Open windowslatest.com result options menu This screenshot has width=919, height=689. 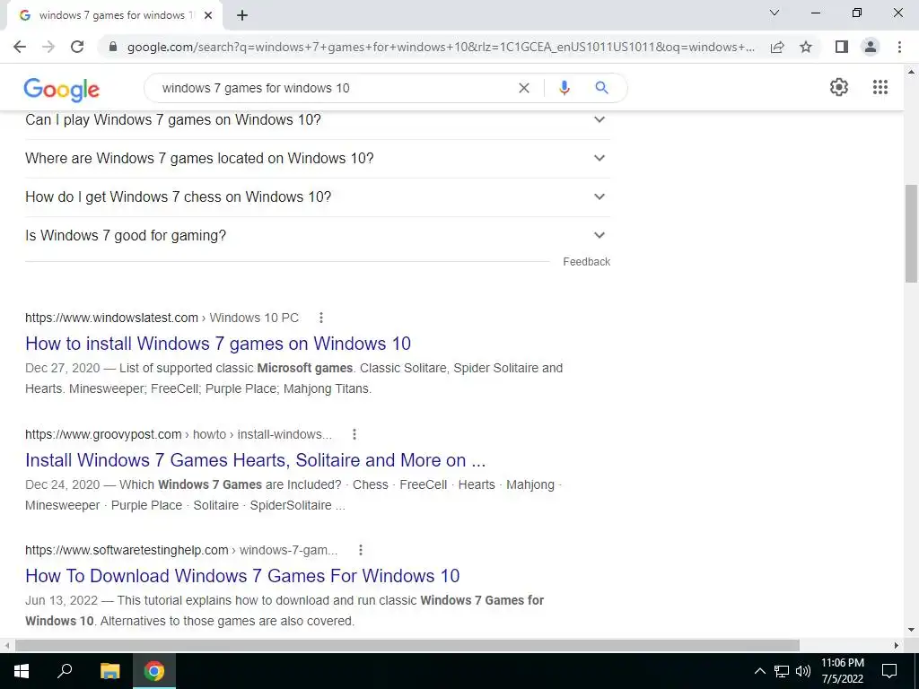point(320,318)
